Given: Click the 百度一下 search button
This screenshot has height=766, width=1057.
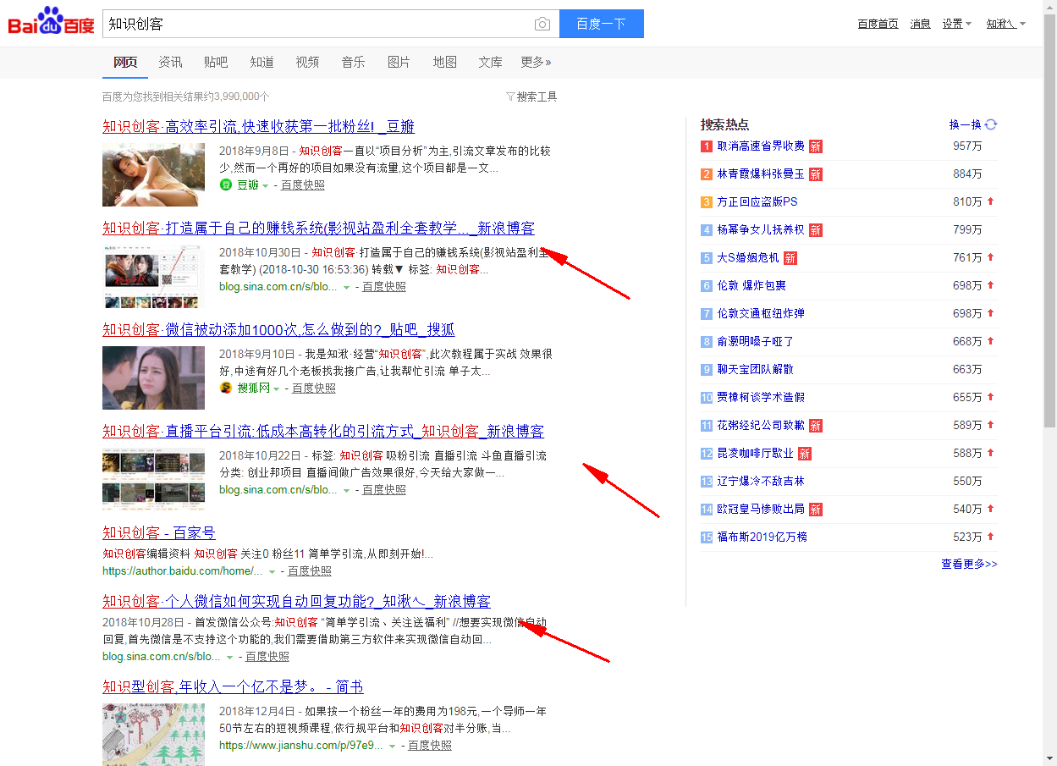Looking at the screenshot, I should tap(602, 24).
